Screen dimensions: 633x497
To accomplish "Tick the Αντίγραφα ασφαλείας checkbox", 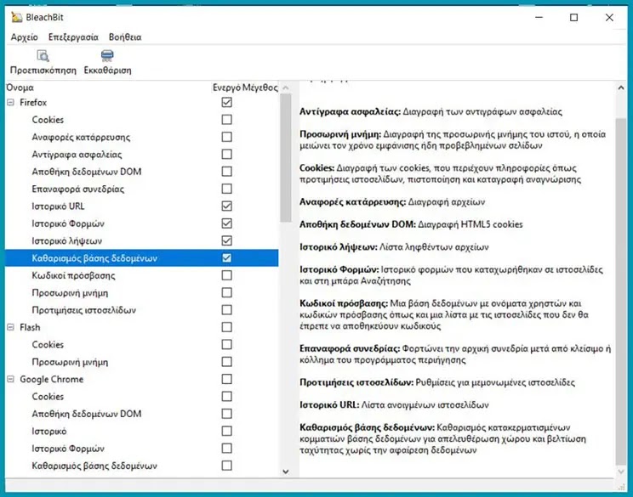I will pyautogui.click(x=227, y=155).
